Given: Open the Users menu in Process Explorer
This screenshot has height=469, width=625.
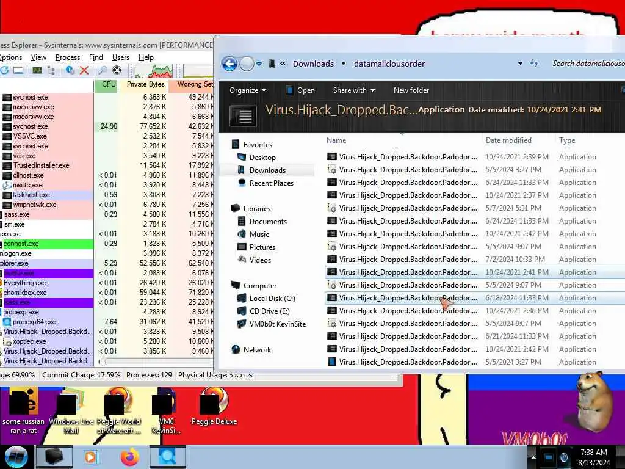Looking at the screenshot, I should coord(121,57).
